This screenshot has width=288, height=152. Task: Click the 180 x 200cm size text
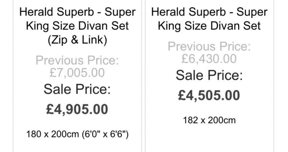pos(52,134)
